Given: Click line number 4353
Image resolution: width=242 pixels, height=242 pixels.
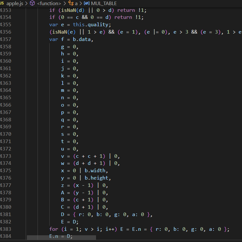Looking at the screenshot, I should pos(5,10).
